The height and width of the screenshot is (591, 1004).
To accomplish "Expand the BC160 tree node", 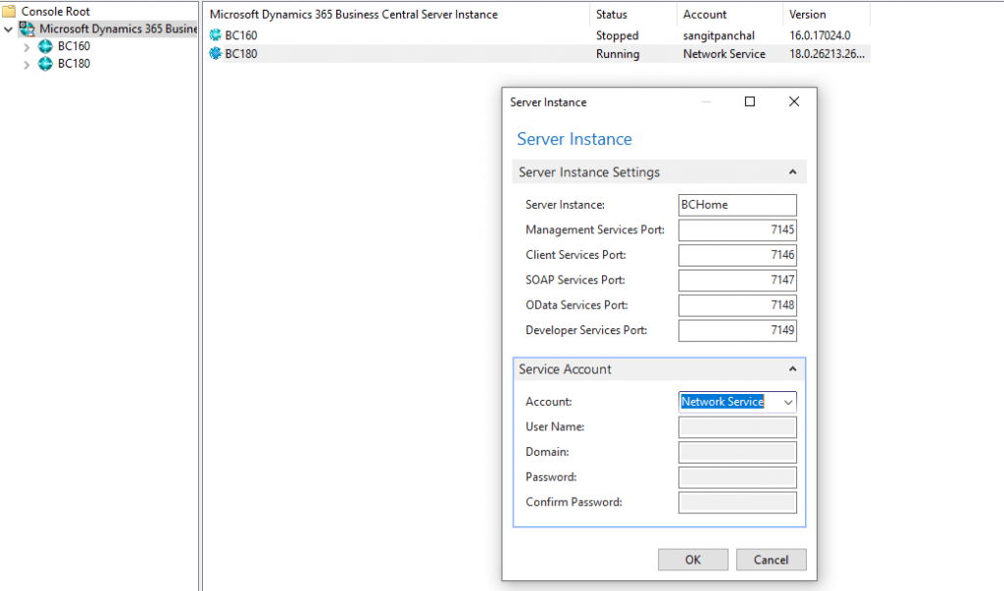I will coord(25,46).
